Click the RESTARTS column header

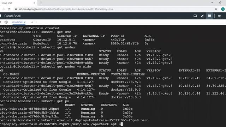108,105
